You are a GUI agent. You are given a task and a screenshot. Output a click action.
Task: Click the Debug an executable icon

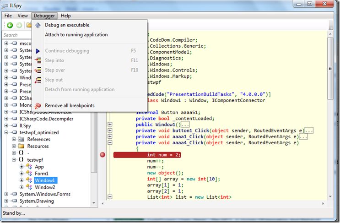tap(38, 25)
